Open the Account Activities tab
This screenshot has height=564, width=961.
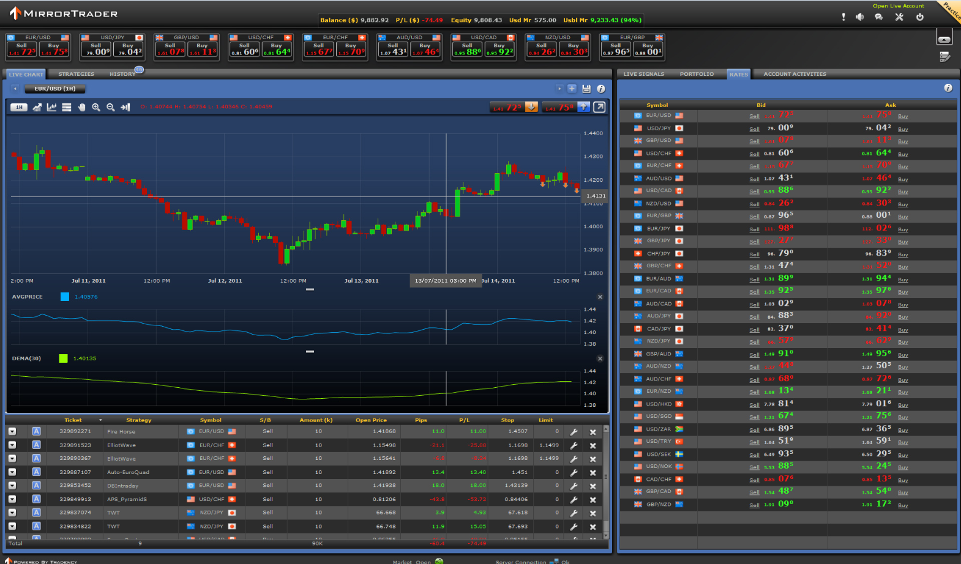click(x=795, y=74)
